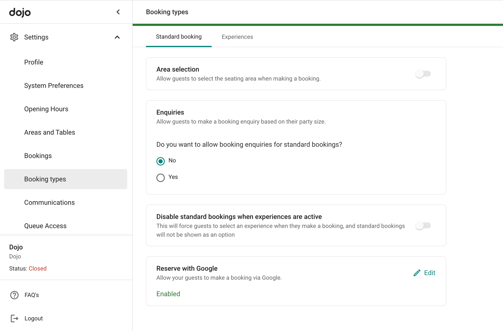Image resolution: width=503 pixels, height=331 pixels.
Task: Navigate to Areas and Tables settings
Action: [50, 132]
